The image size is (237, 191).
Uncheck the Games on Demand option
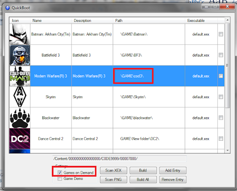tap(60, 172)
